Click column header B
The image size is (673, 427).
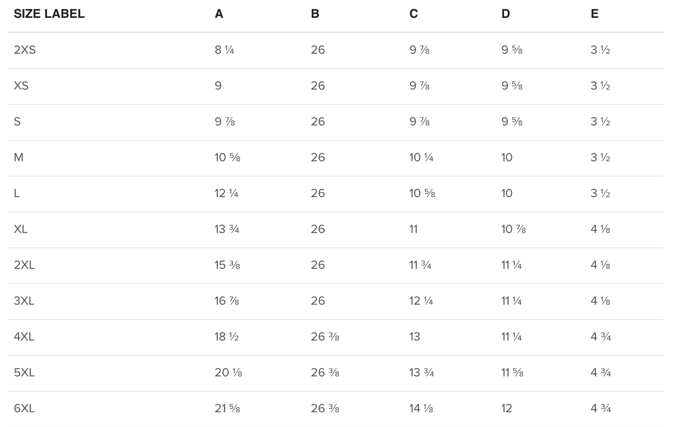pyautogui.click(x=315, y=14)
